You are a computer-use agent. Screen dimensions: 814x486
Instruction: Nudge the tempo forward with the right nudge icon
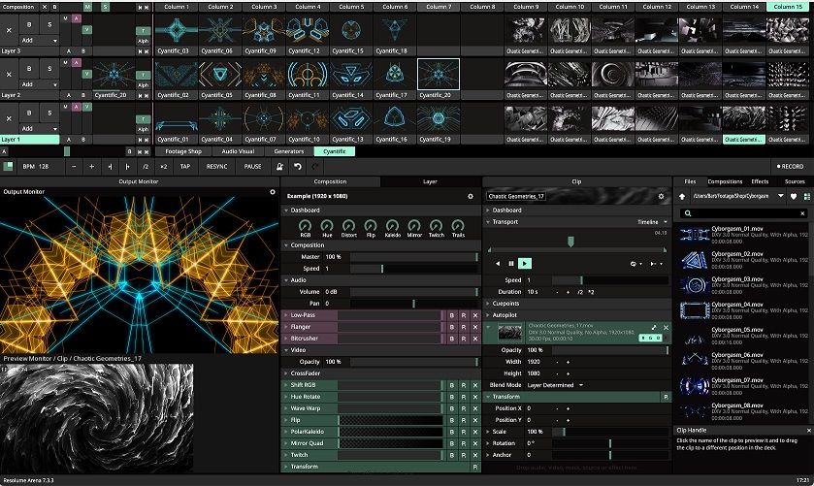(x=127, y=167)
